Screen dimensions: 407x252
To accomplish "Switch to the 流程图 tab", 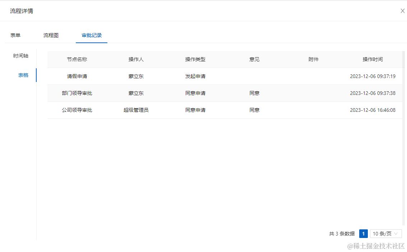I will point(51,35).
